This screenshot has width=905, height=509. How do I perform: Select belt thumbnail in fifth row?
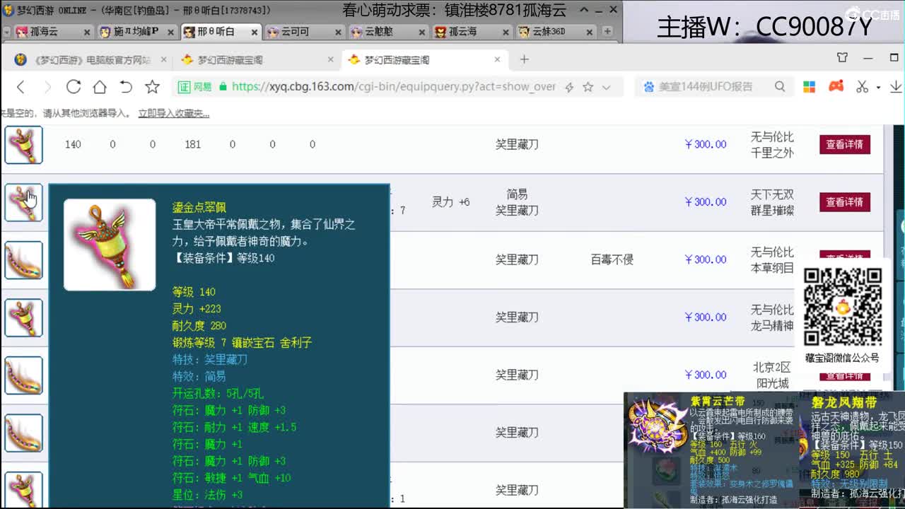(24, 375)
